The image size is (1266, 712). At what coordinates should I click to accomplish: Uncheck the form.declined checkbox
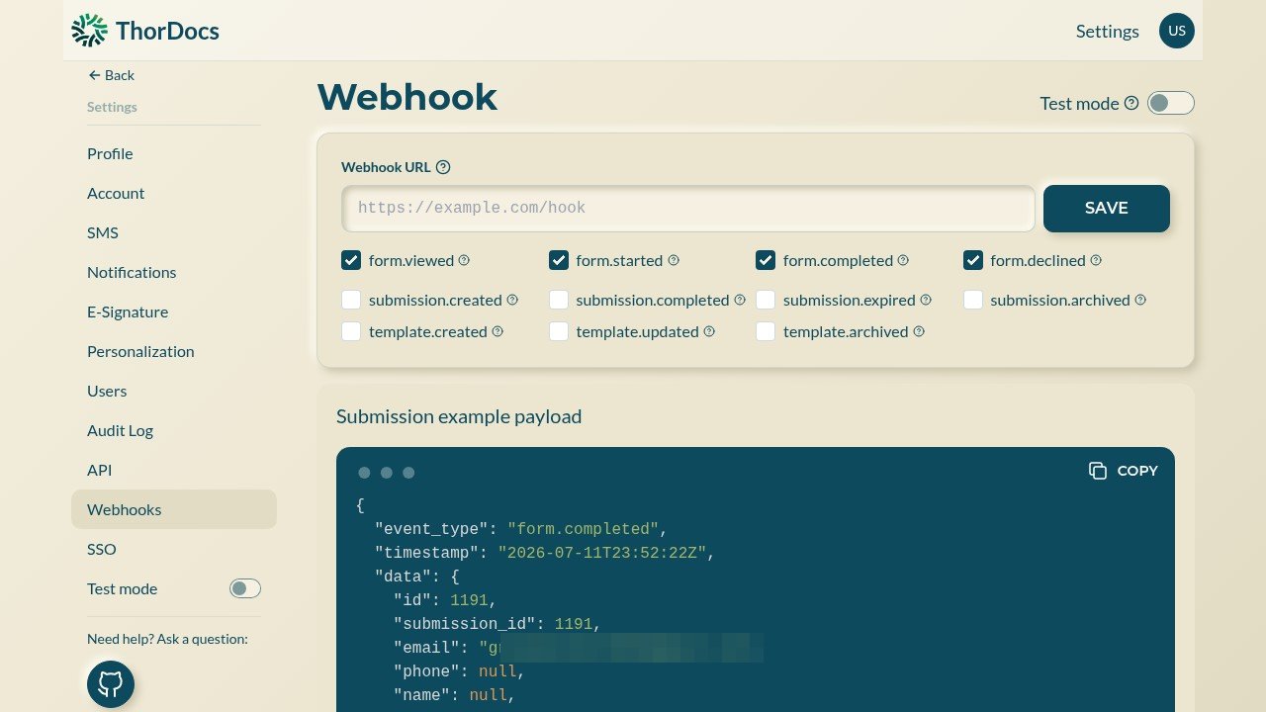(973, 260)
